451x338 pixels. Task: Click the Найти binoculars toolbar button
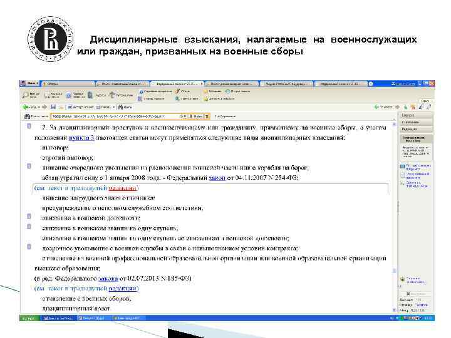click(x=125, y=107)
